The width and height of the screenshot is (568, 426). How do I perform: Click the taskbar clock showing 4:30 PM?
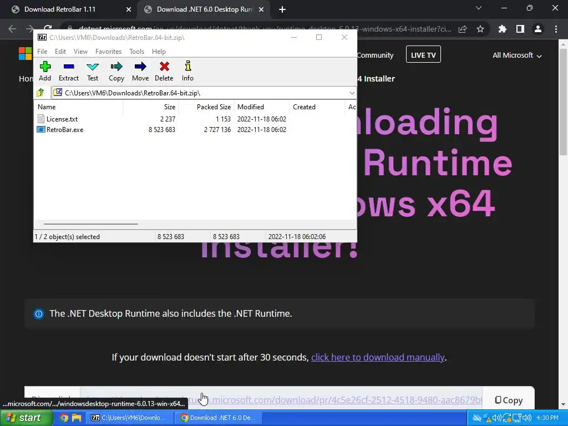[x=547, y=418]
